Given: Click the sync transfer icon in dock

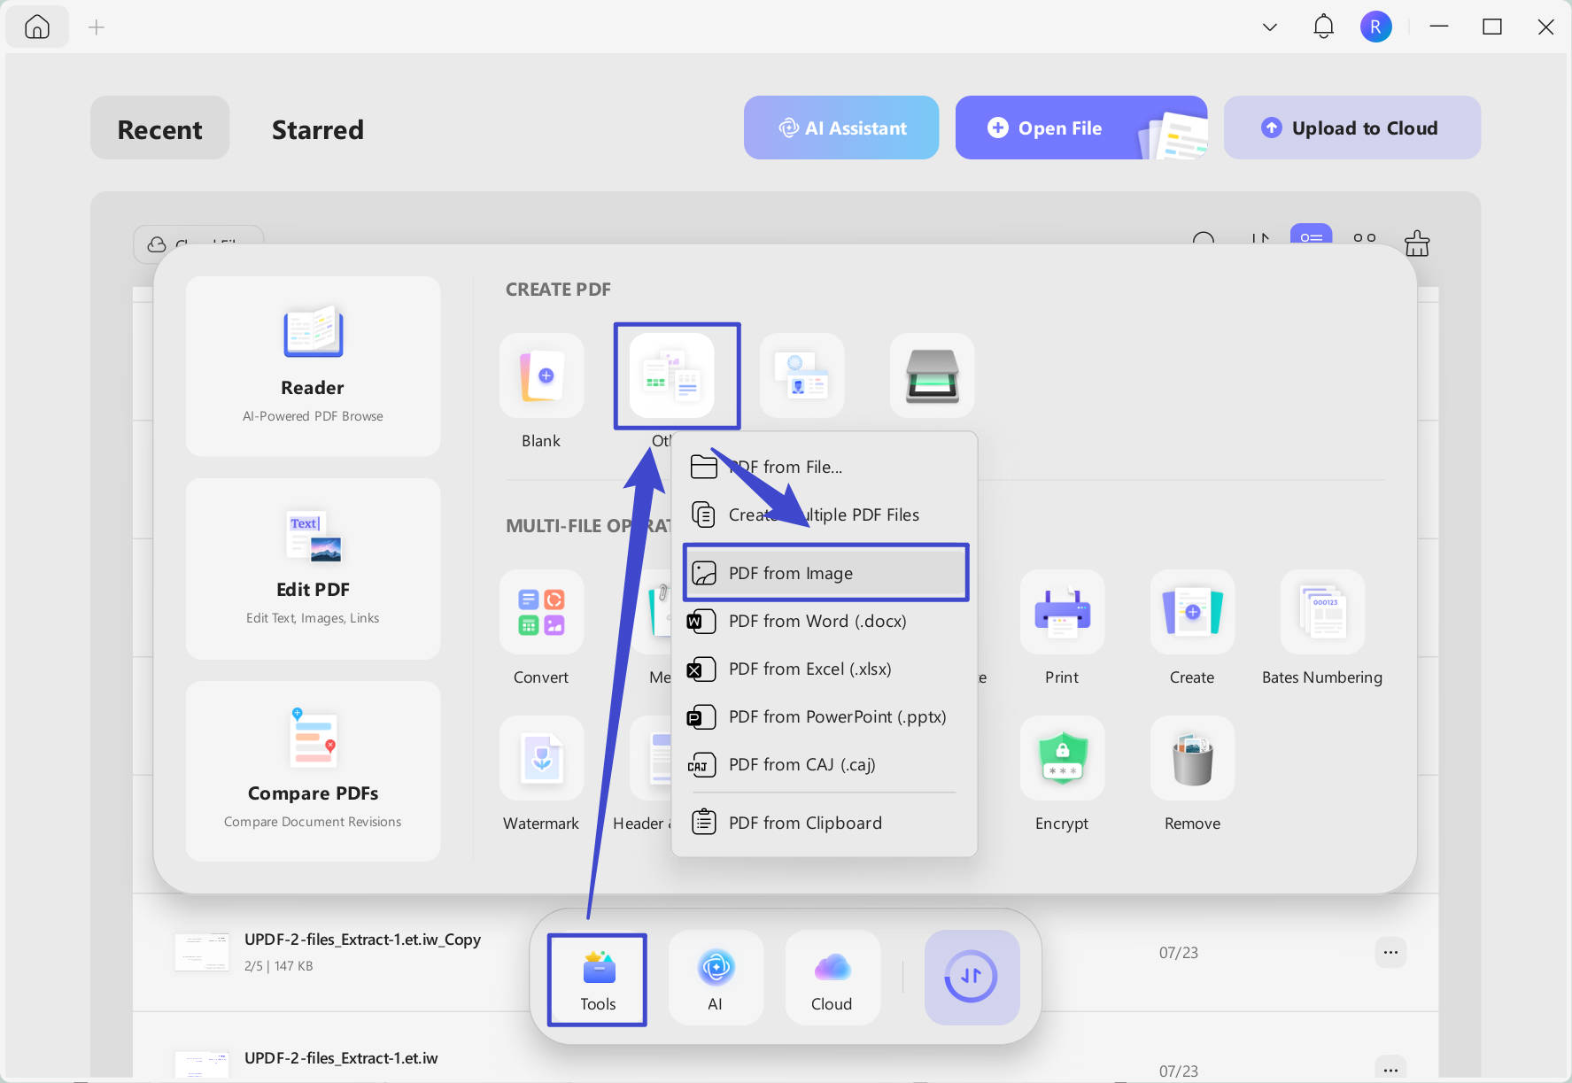Looking at the screenshot, I should click(972, 977).
